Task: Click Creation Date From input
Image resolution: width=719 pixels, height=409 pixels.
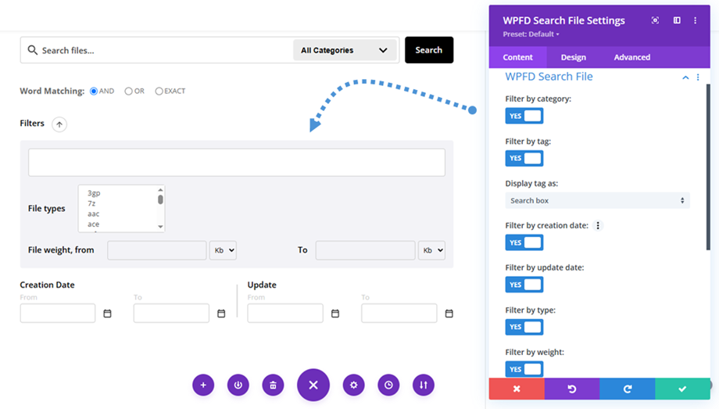Action: (58, 313)
